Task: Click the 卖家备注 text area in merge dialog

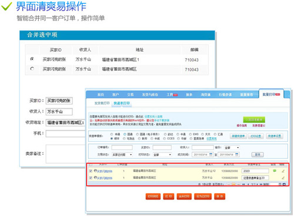Action: (66, 154)
